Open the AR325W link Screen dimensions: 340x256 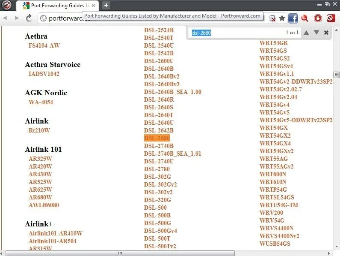tap(40, 159)
